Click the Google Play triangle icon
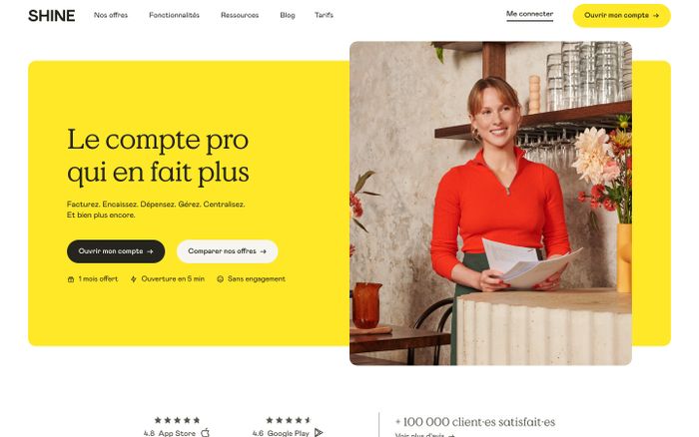 pos(319,433)
